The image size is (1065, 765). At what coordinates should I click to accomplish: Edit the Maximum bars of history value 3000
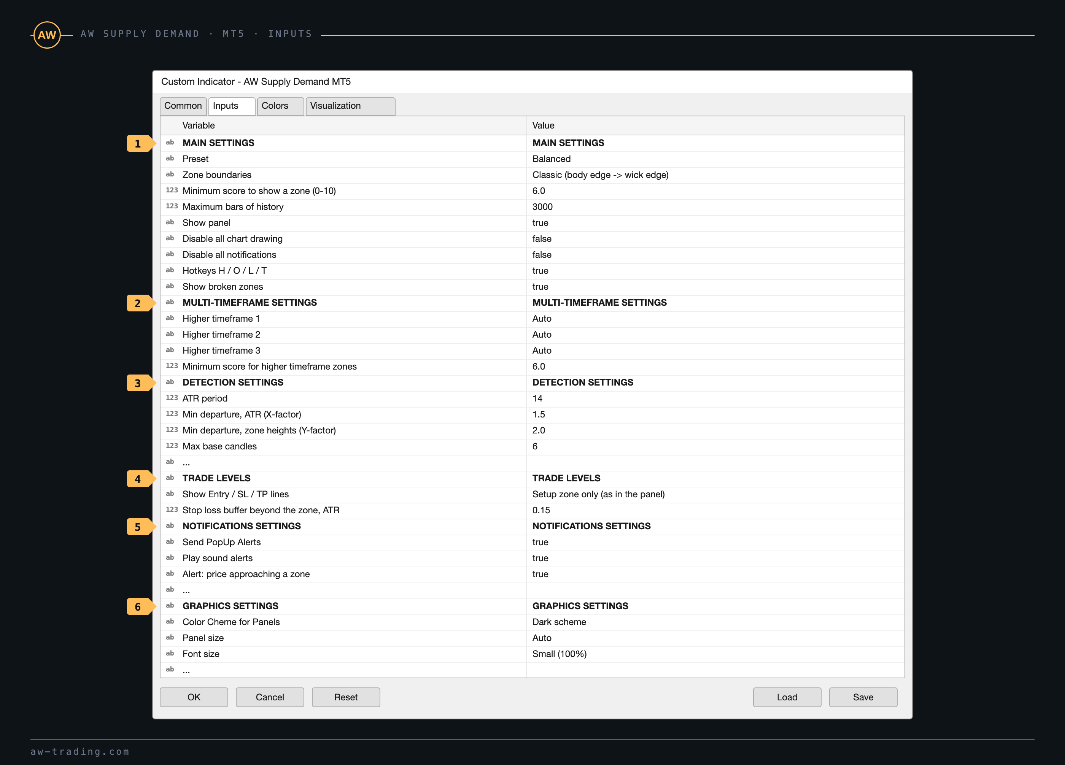[x=715, y=207]
